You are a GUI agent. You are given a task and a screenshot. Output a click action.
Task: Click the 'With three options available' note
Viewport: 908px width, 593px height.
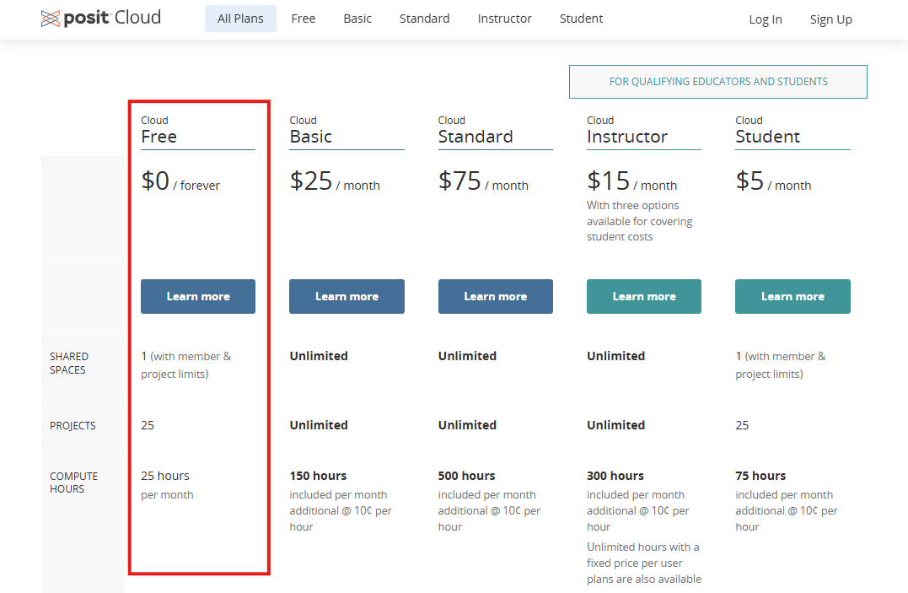[x=639, y=221]
